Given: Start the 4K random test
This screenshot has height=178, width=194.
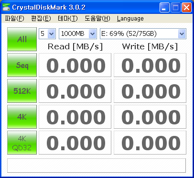Looking at the screenshot, I should [22, 117].
